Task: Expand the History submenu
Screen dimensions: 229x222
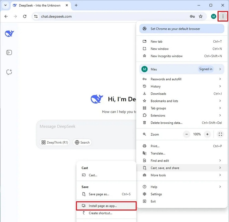Action: [x=182, y=86]
